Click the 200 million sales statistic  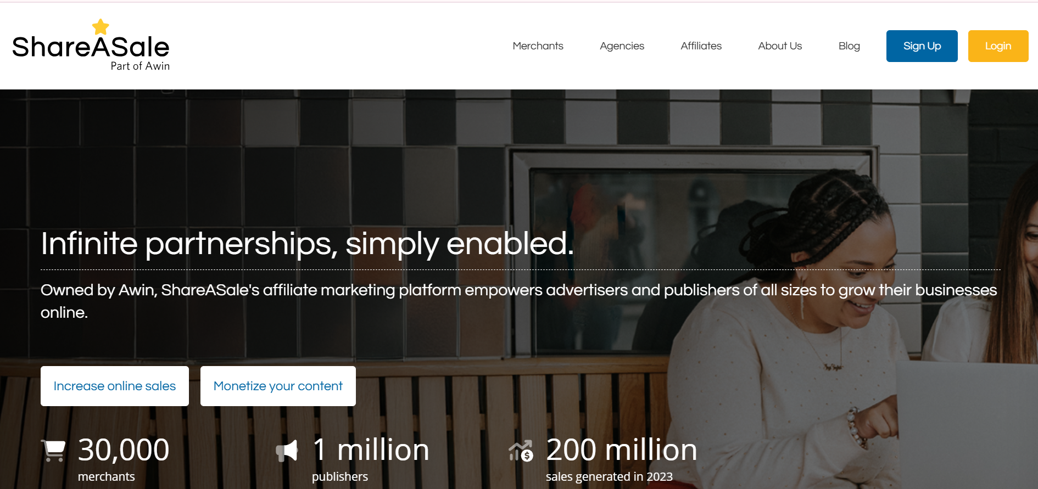tap(621, 459)
